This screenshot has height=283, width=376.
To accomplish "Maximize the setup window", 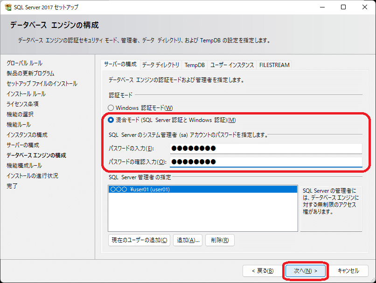I will (343, 7).
